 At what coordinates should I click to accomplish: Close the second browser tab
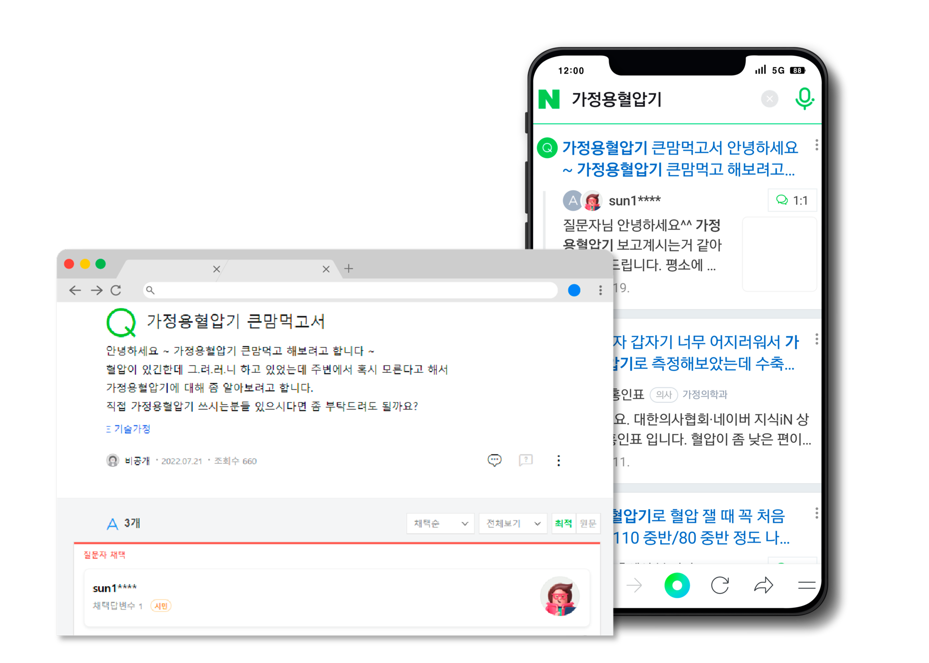[x=326, y=269]
